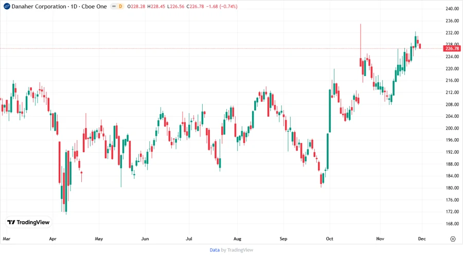Click the Apr label on time axis
Viewport: 463px width, 256px height.
point(53,239)
